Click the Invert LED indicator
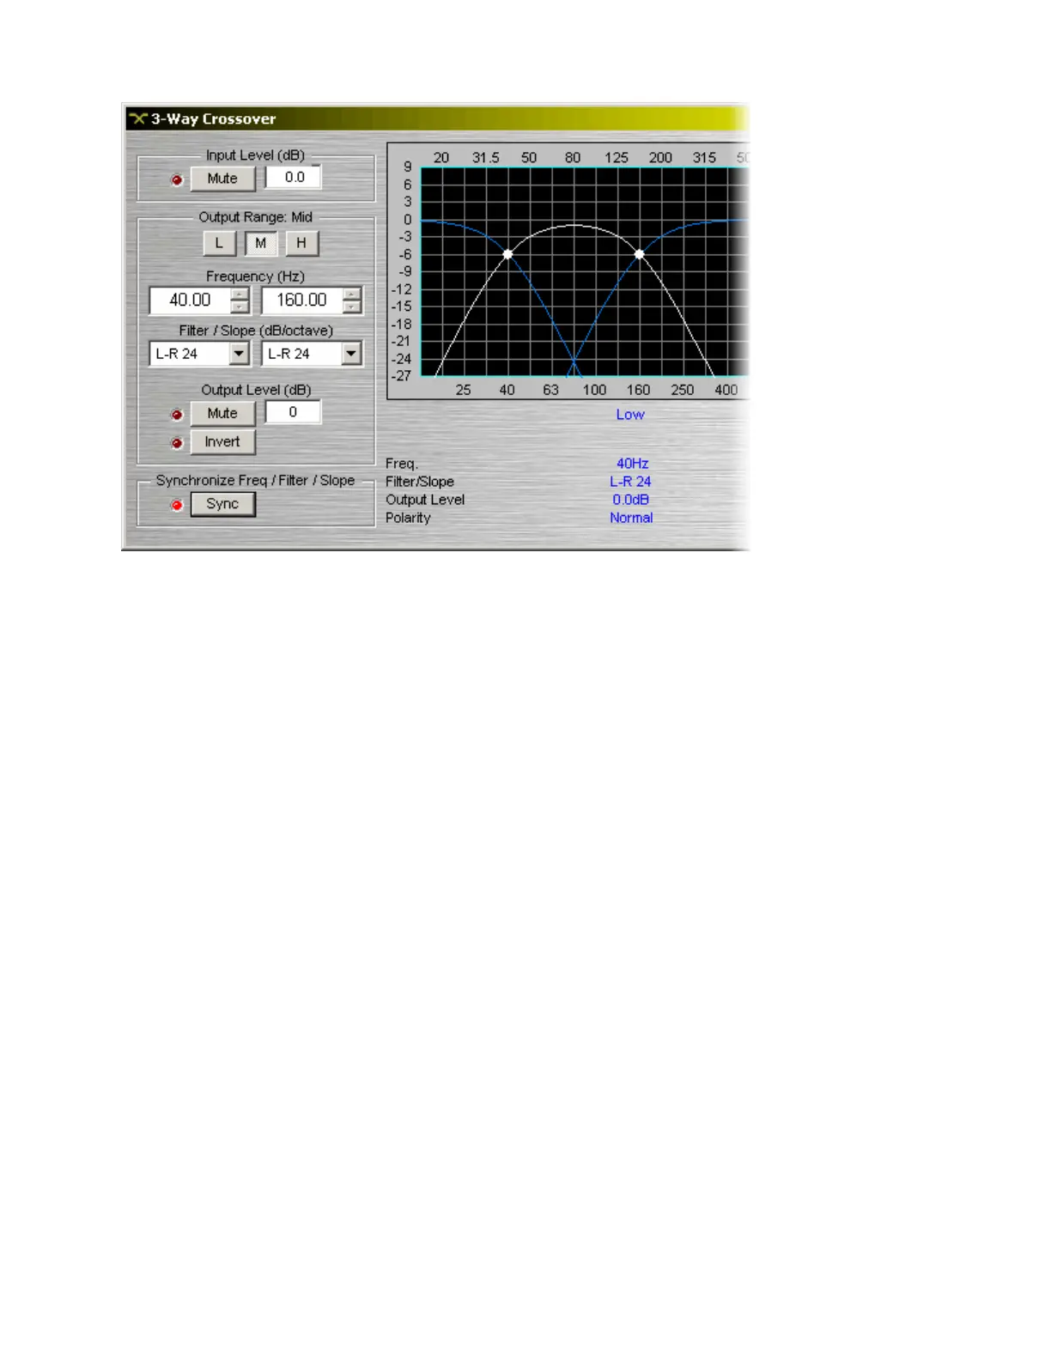Viewport: 1051px width, 1360px height. click(x=177, y=443)
